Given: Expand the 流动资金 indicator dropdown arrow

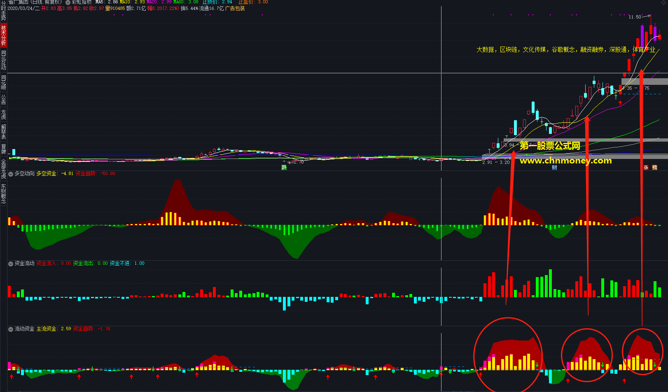Looking at the screenshot, I should point(11,329).
